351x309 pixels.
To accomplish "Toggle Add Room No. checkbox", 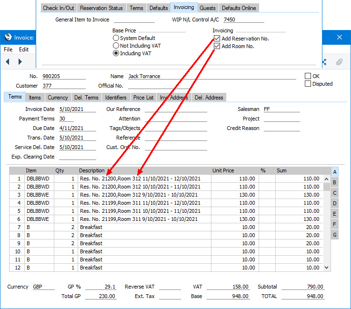I will click(x=217, y=46).
